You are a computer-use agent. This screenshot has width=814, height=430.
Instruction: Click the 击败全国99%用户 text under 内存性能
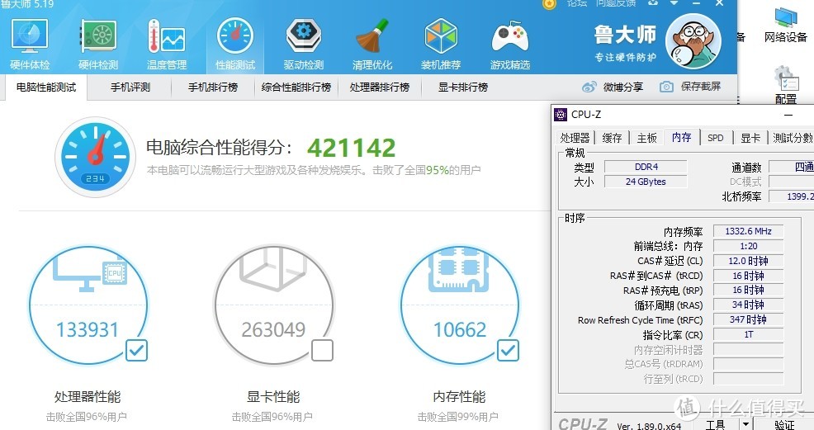click(458, 417)
